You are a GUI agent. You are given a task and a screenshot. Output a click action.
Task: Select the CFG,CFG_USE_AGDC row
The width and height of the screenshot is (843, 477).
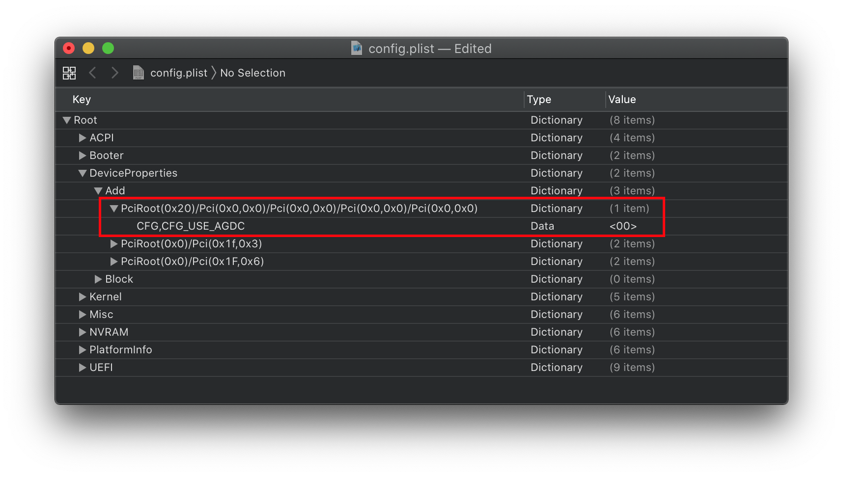tap(191, 226)
